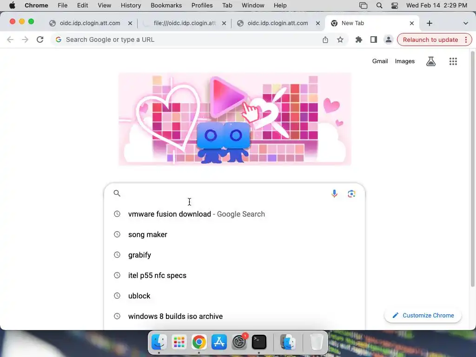Open the date and time in menu bar
The height and width of the screenshot is (357, 476).
point(436,6)
